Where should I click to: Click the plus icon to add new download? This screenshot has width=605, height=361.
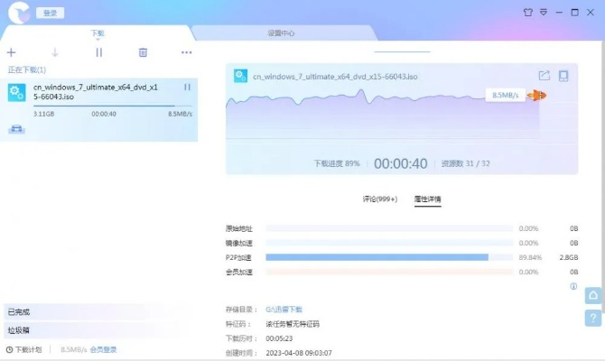[12, 52]
